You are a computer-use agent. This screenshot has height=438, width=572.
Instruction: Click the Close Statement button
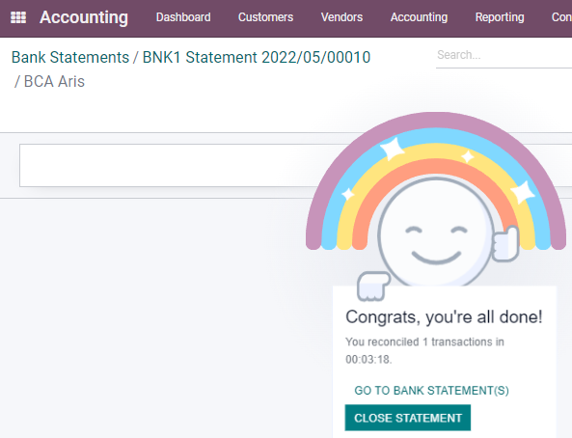point(408,418)
